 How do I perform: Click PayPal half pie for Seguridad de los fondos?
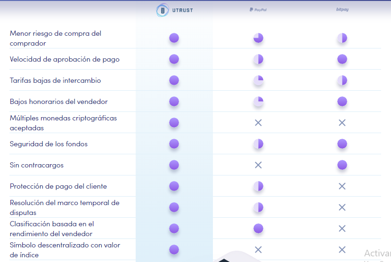tap(258, 144)
